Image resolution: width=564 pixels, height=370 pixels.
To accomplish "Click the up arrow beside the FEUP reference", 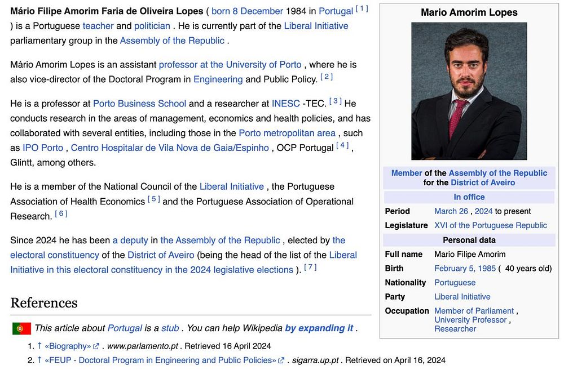I will [x=39, y=360].
